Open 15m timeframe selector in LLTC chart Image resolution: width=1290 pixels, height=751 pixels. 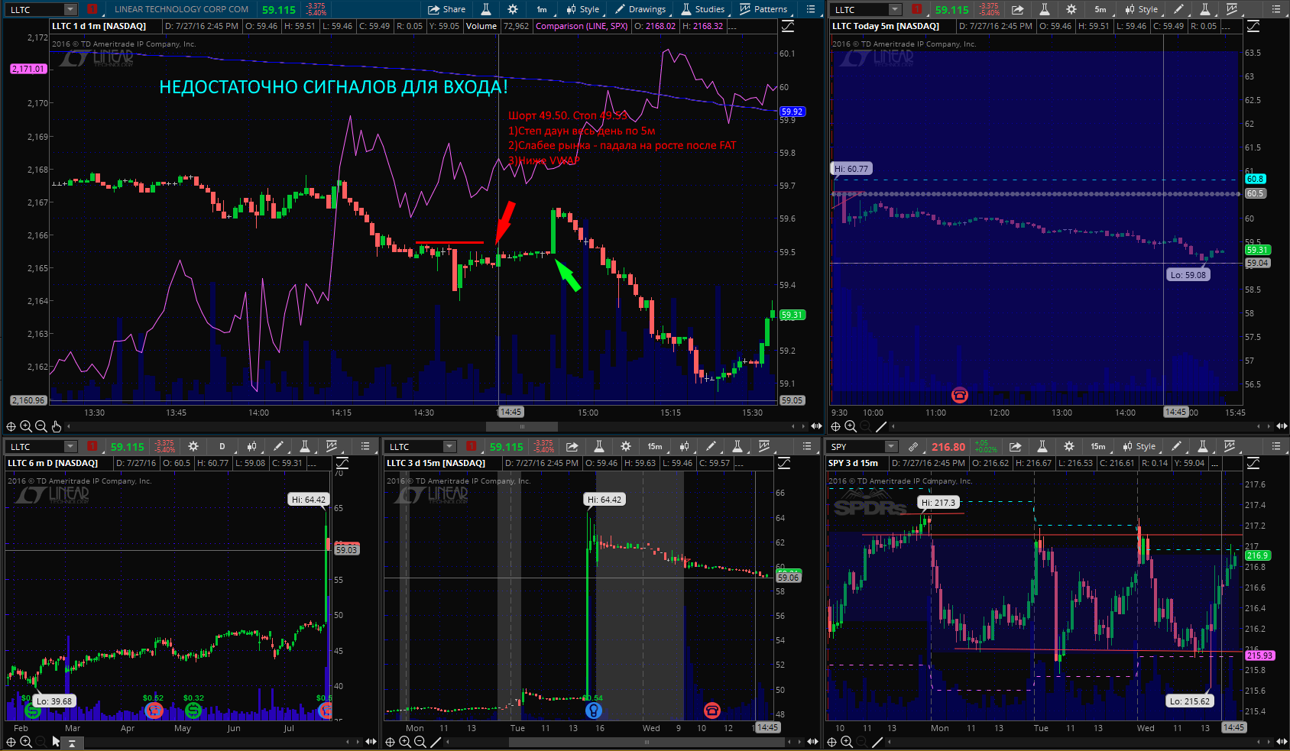(x=655, y=446)
